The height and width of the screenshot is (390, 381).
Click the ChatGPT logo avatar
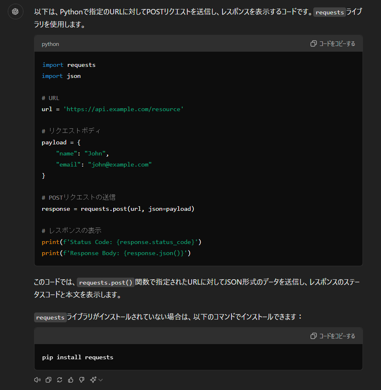pyautogui.click(x=15, y=11)
